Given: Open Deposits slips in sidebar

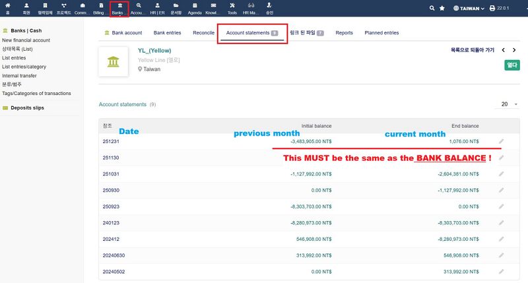Looking at the screenshot, I should (x=27, y=108).
